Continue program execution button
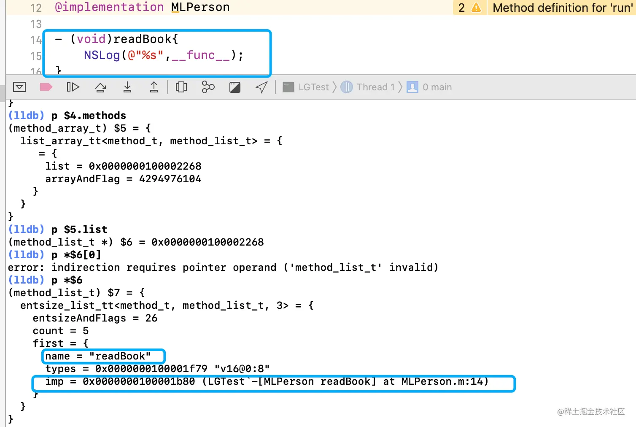This screenshot has height=427, width=636. pyautogui.click(x=73, y=87)
